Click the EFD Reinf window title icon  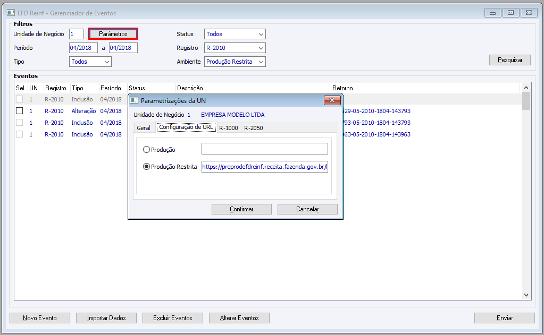(x=11, y=13)
